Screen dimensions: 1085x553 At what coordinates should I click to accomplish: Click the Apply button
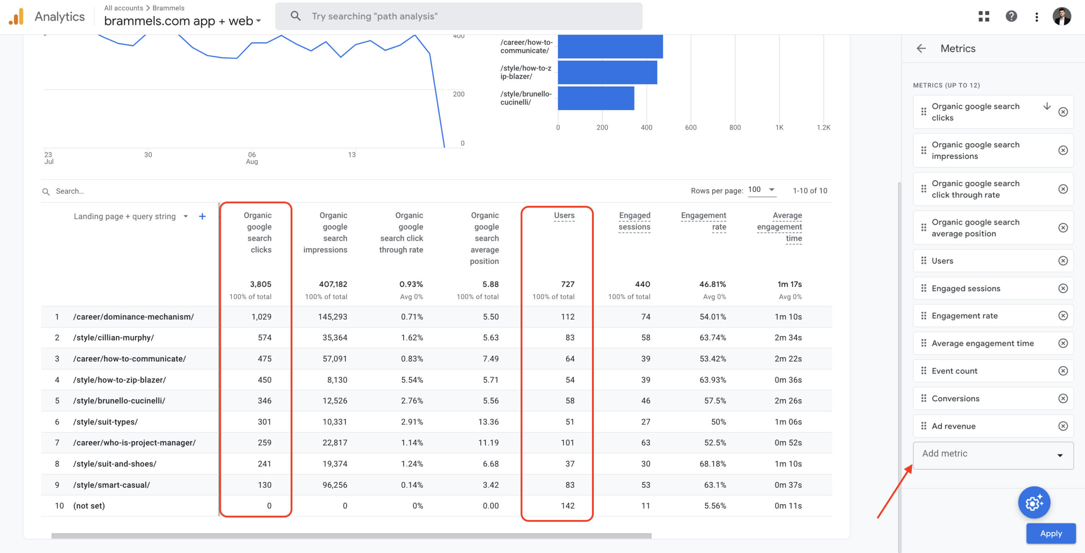coord(1050,534)
